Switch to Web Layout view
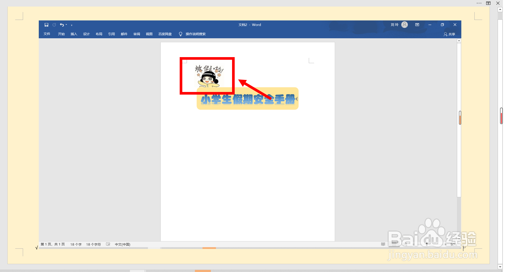The height and width of the screenshot is (272, 505). [405, 244]
